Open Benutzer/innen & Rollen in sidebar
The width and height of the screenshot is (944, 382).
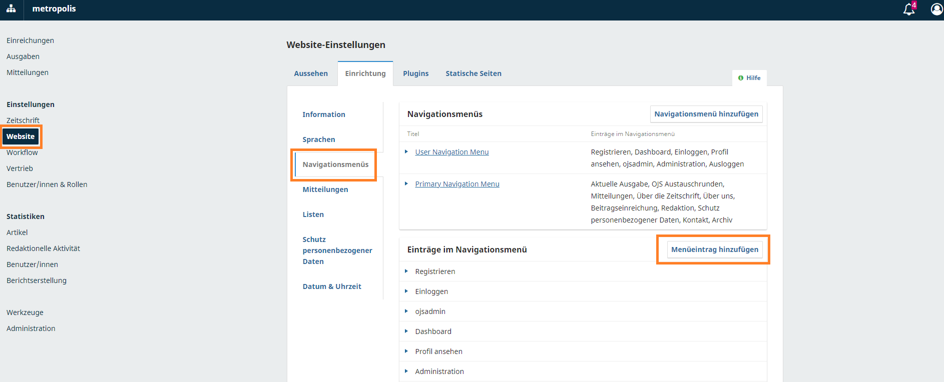[x=47, y=184]
